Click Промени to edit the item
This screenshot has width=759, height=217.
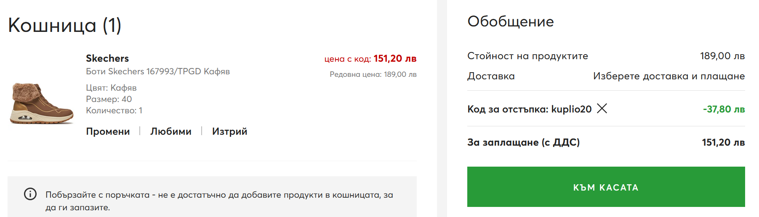click(108, 131)
